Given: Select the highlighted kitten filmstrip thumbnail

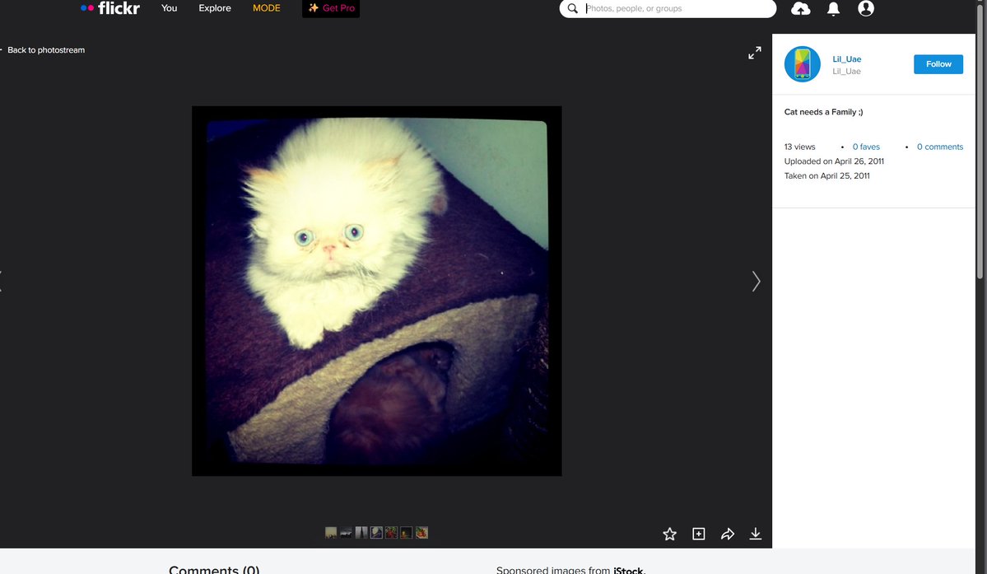Looking at the screenshot, I should pos(376,533).
